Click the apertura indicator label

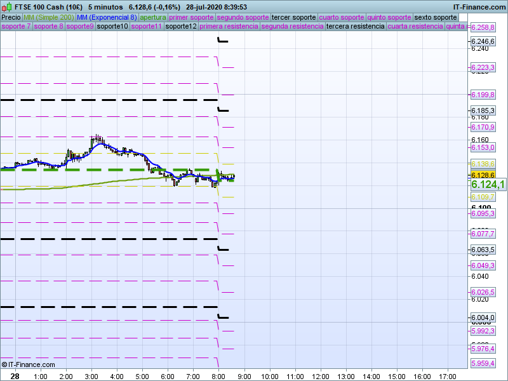[x=153, y=17]
